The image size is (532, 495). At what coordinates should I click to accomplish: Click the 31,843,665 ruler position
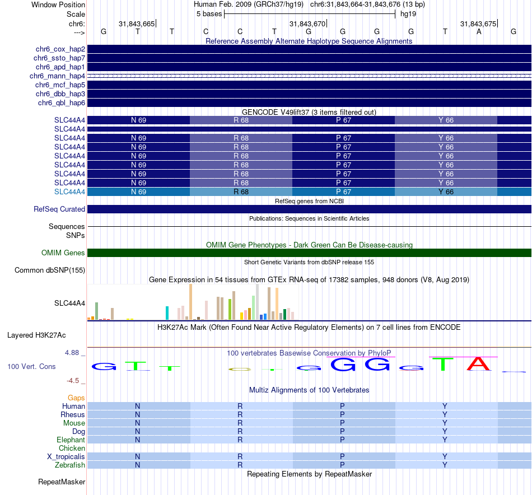pyautogui.click(x=137, y=24)
